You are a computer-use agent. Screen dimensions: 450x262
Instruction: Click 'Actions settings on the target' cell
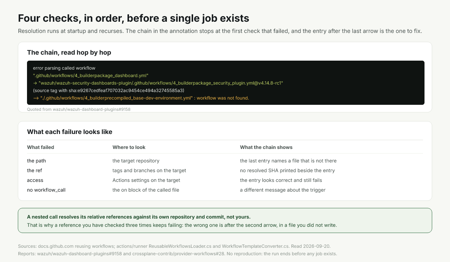point(146,180)
